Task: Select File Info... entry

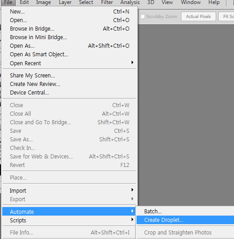Action: (x=69, y=232)
